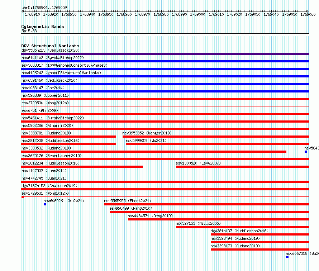Click the blue marker under the nsv5643 label
This screenshot has width=319, height=271.
pos(306,152)
